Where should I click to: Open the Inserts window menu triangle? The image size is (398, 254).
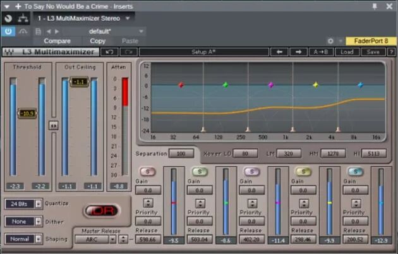click(7, 6)
